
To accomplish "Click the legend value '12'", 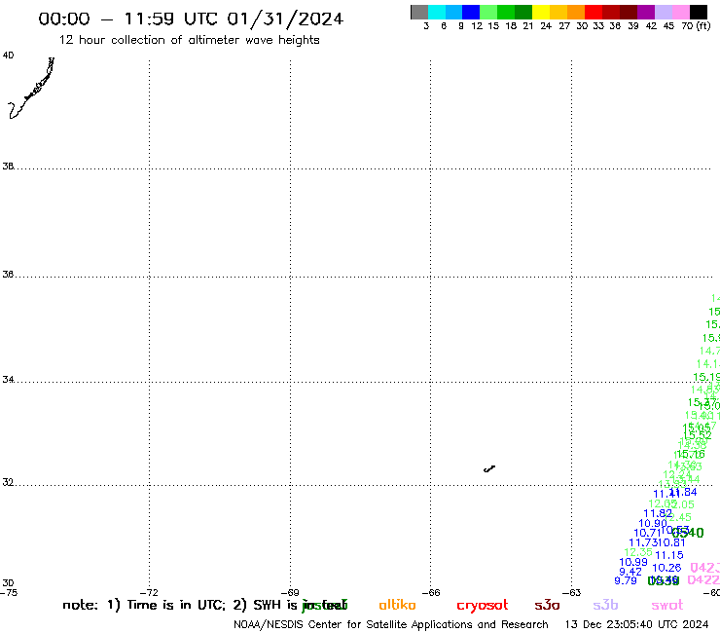I will [x=477, y=26].
